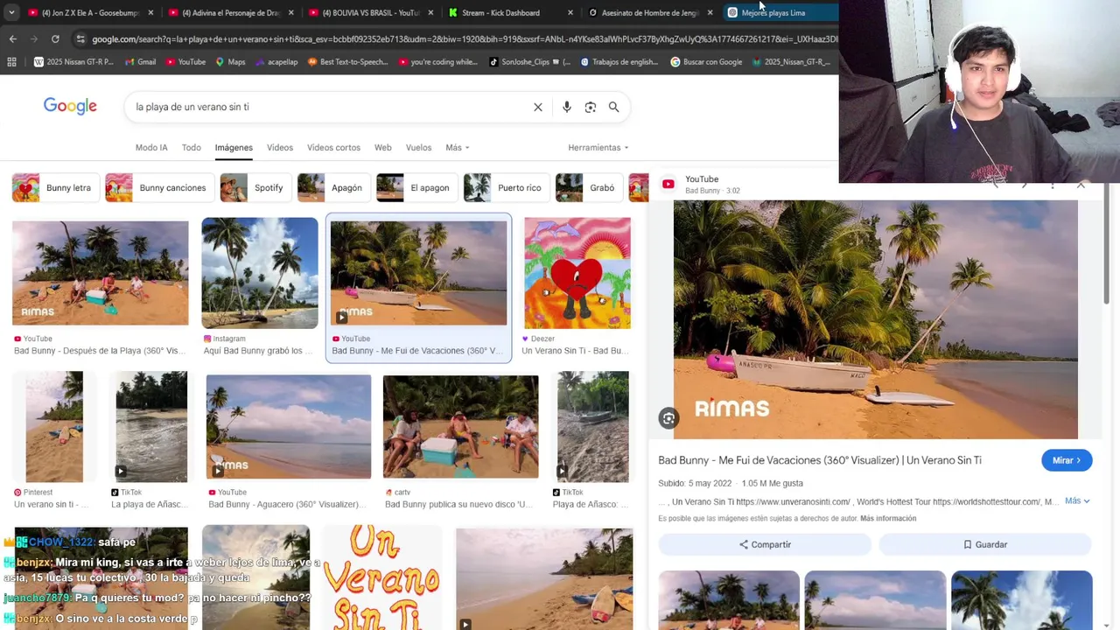Open the Un Verano Sin Ti text logo image
This screenshot has width=1120, height=630.
click(381, 577)
